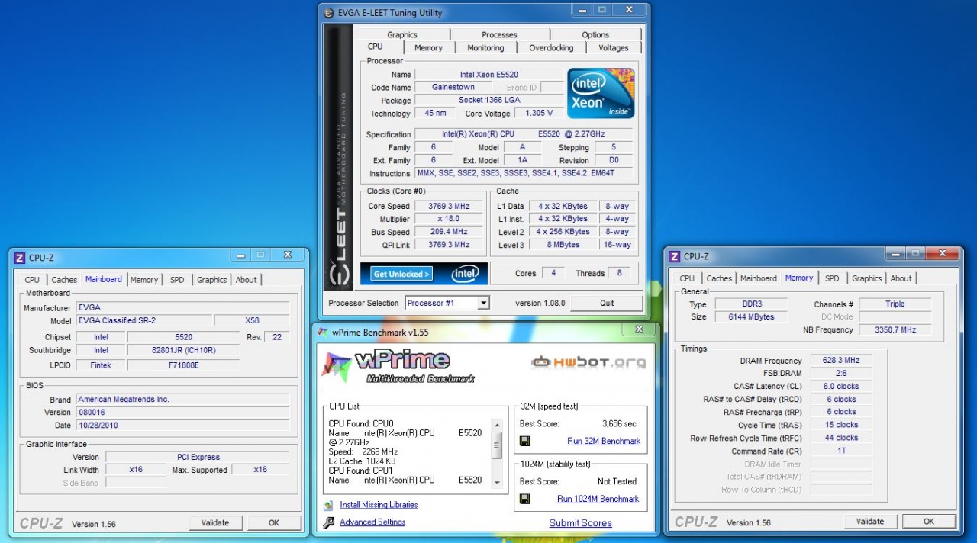Select the CPU tab in E-LEET

click(x=376, y=47)
